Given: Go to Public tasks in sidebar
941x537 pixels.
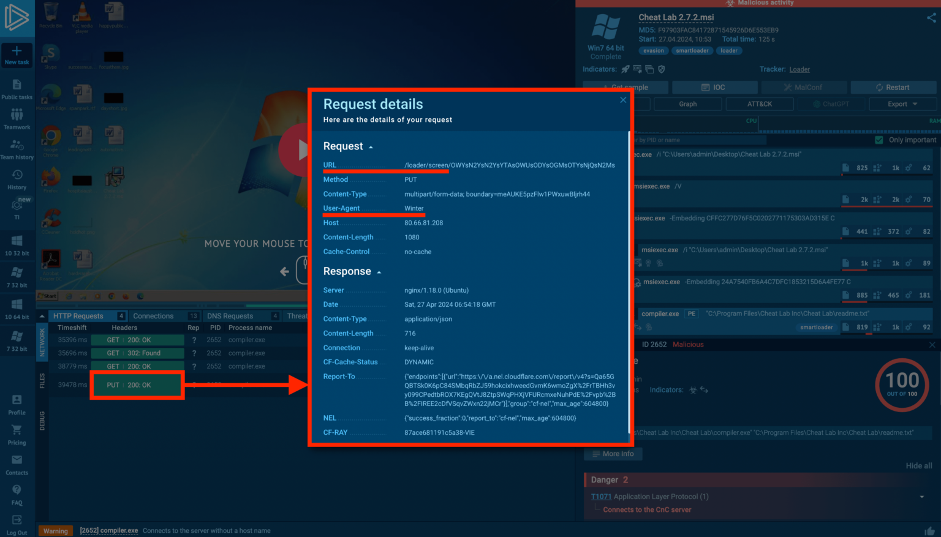Looking at the screenshot, I should pyautogui.click(x=17, y=89).
